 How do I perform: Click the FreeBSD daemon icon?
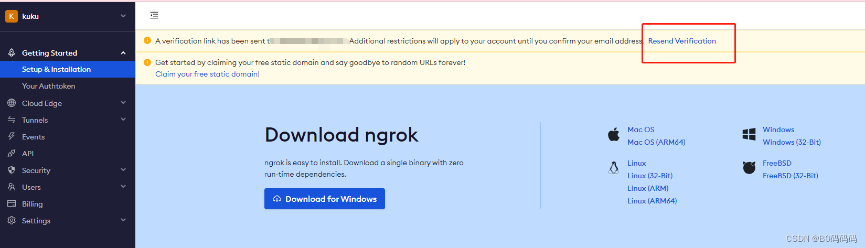click(749, 168)
